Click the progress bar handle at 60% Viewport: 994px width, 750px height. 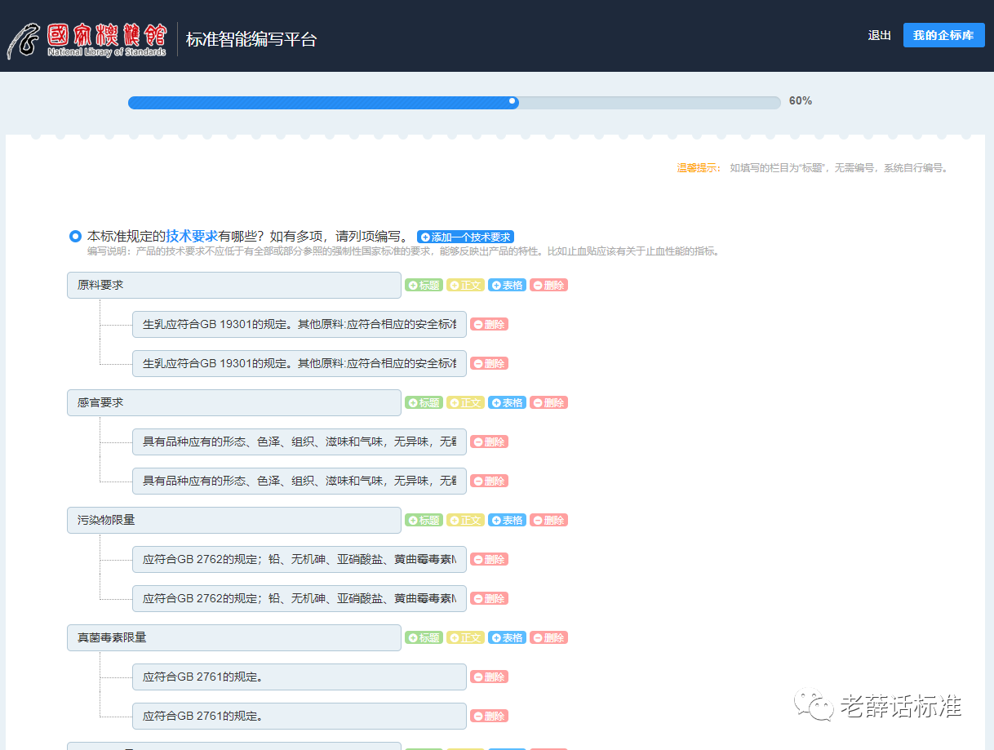513,102
